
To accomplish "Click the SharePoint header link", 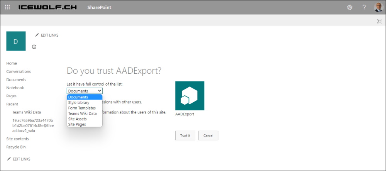I will (x=99, y=7).
